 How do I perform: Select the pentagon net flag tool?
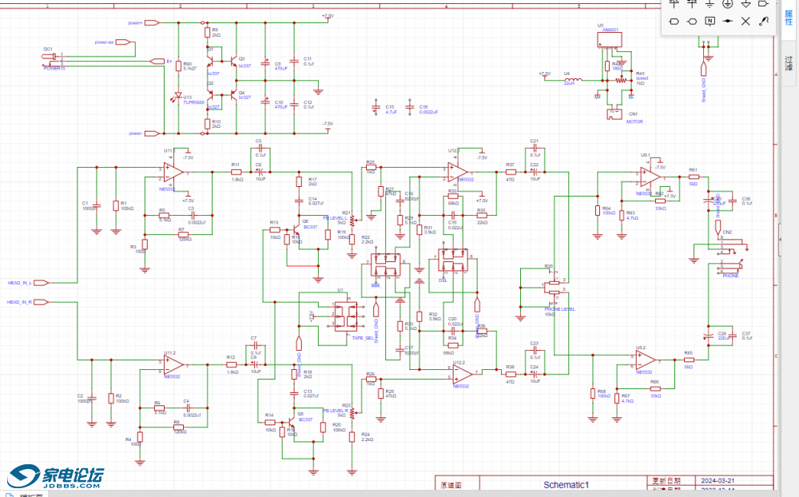click(674, 22)
